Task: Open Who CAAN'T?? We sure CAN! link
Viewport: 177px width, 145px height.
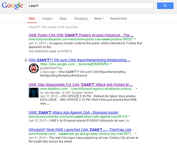Action: [79, 60]
